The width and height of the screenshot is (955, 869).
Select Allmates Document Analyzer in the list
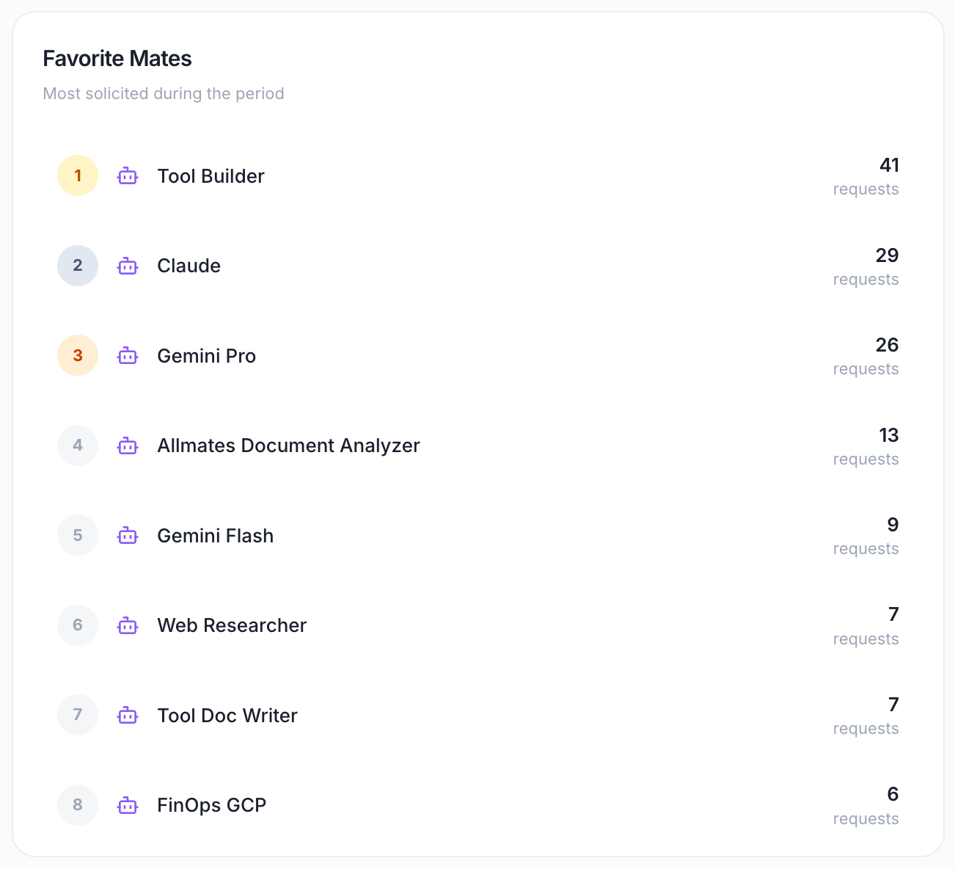(x=288, y=446)
